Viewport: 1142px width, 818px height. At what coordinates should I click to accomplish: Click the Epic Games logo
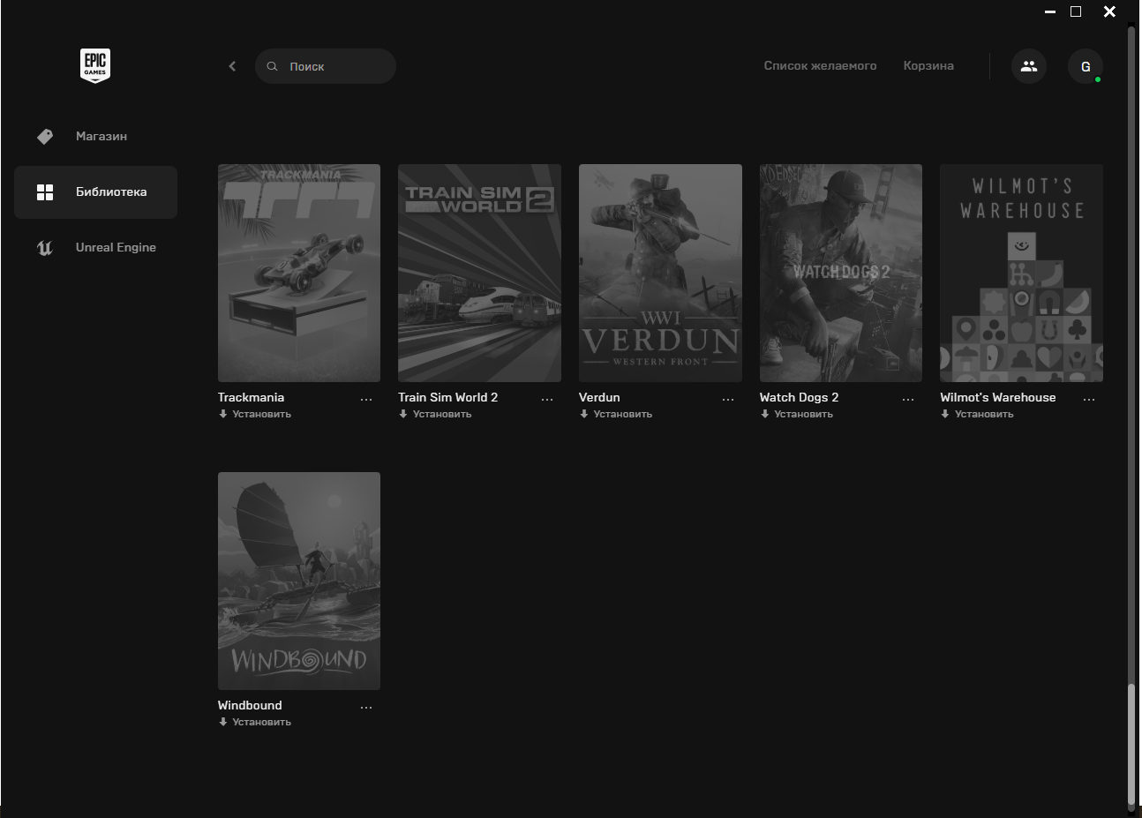95,65
